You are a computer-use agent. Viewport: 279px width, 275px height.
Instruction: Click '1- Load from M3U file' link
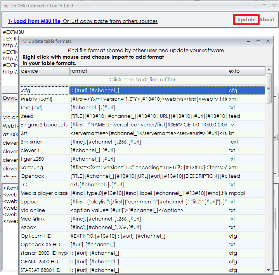pyautogui.click(x=34, y=21)
